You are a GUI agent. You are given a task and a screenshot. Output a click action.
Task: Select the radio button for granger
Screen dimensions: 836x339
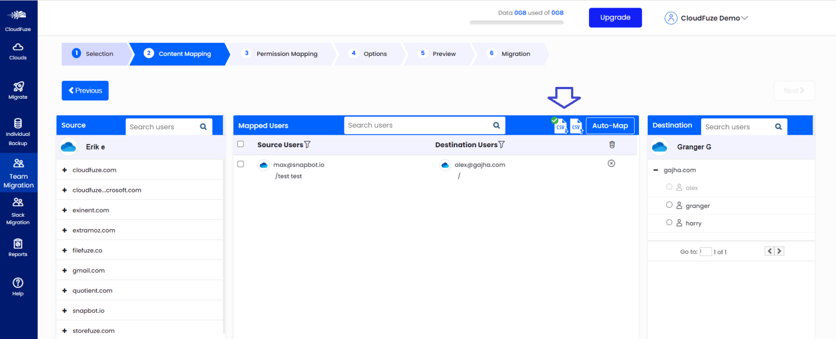669,205
